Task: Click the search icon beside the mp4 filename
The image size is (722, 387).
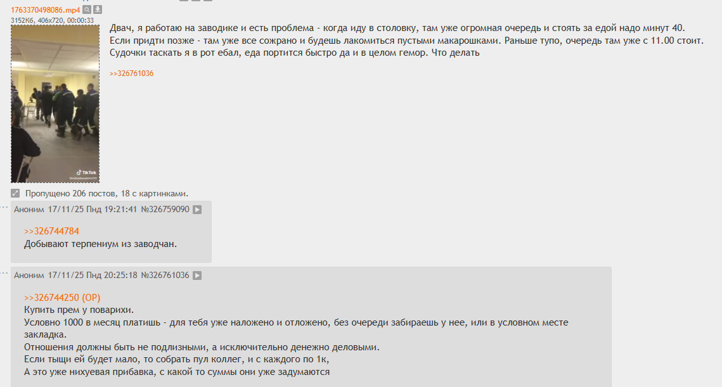Action: pyautogui.click(x=87, y=10)
